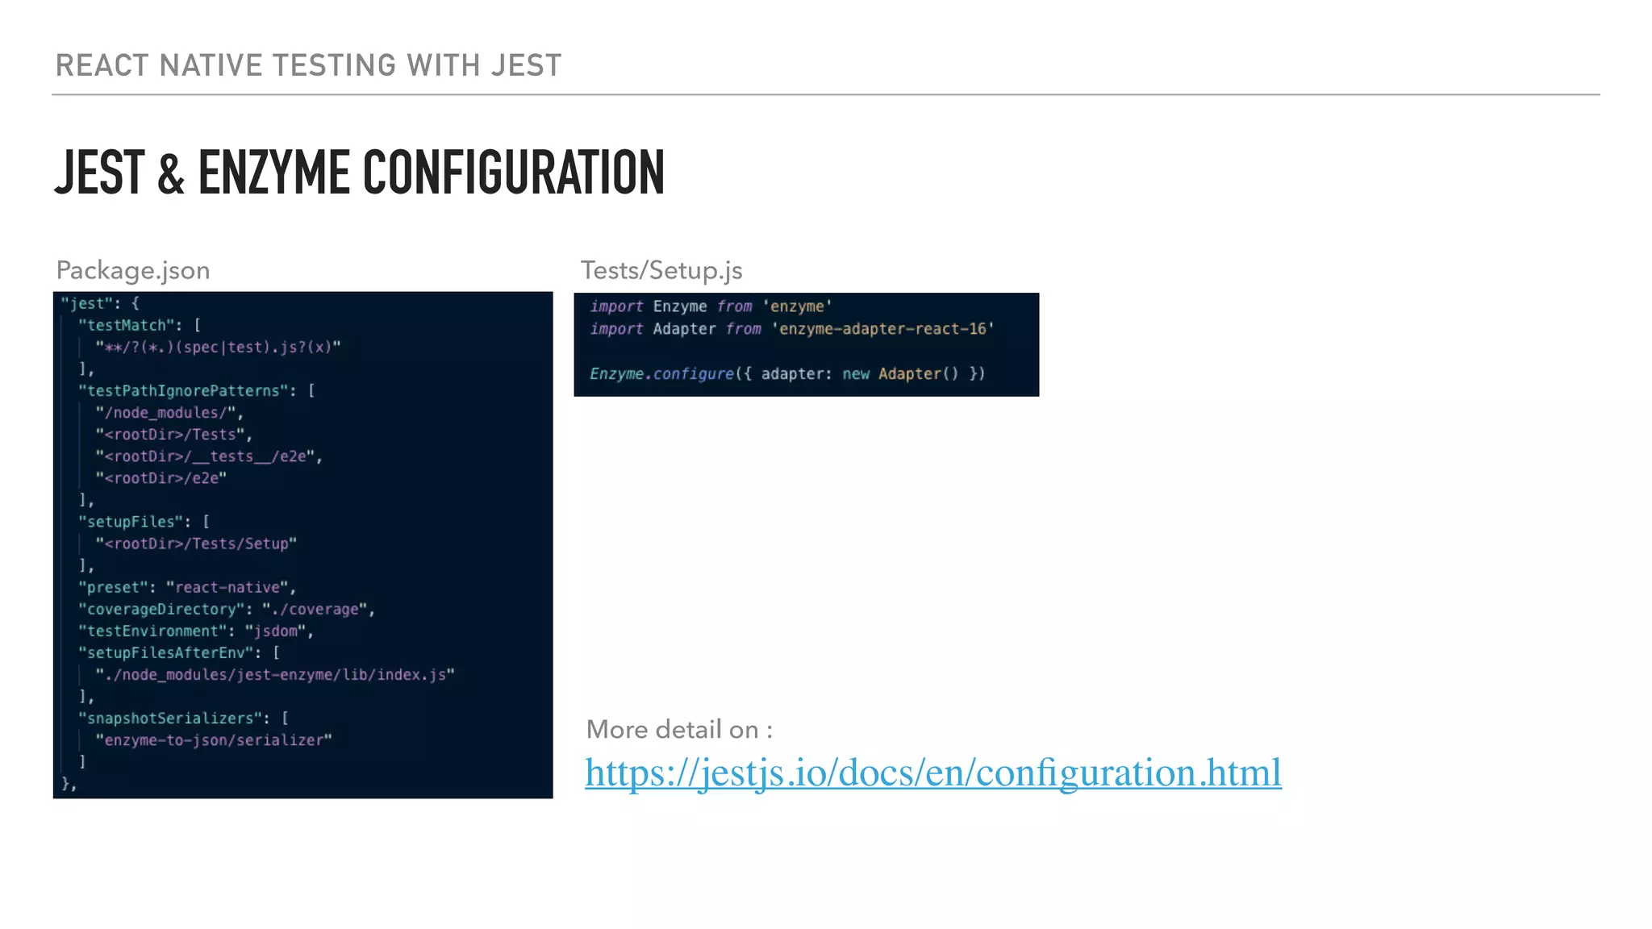Click the '"/node_modules/",' code line
The height and width of the screenshot is (929, 1652).
(169, 412)
